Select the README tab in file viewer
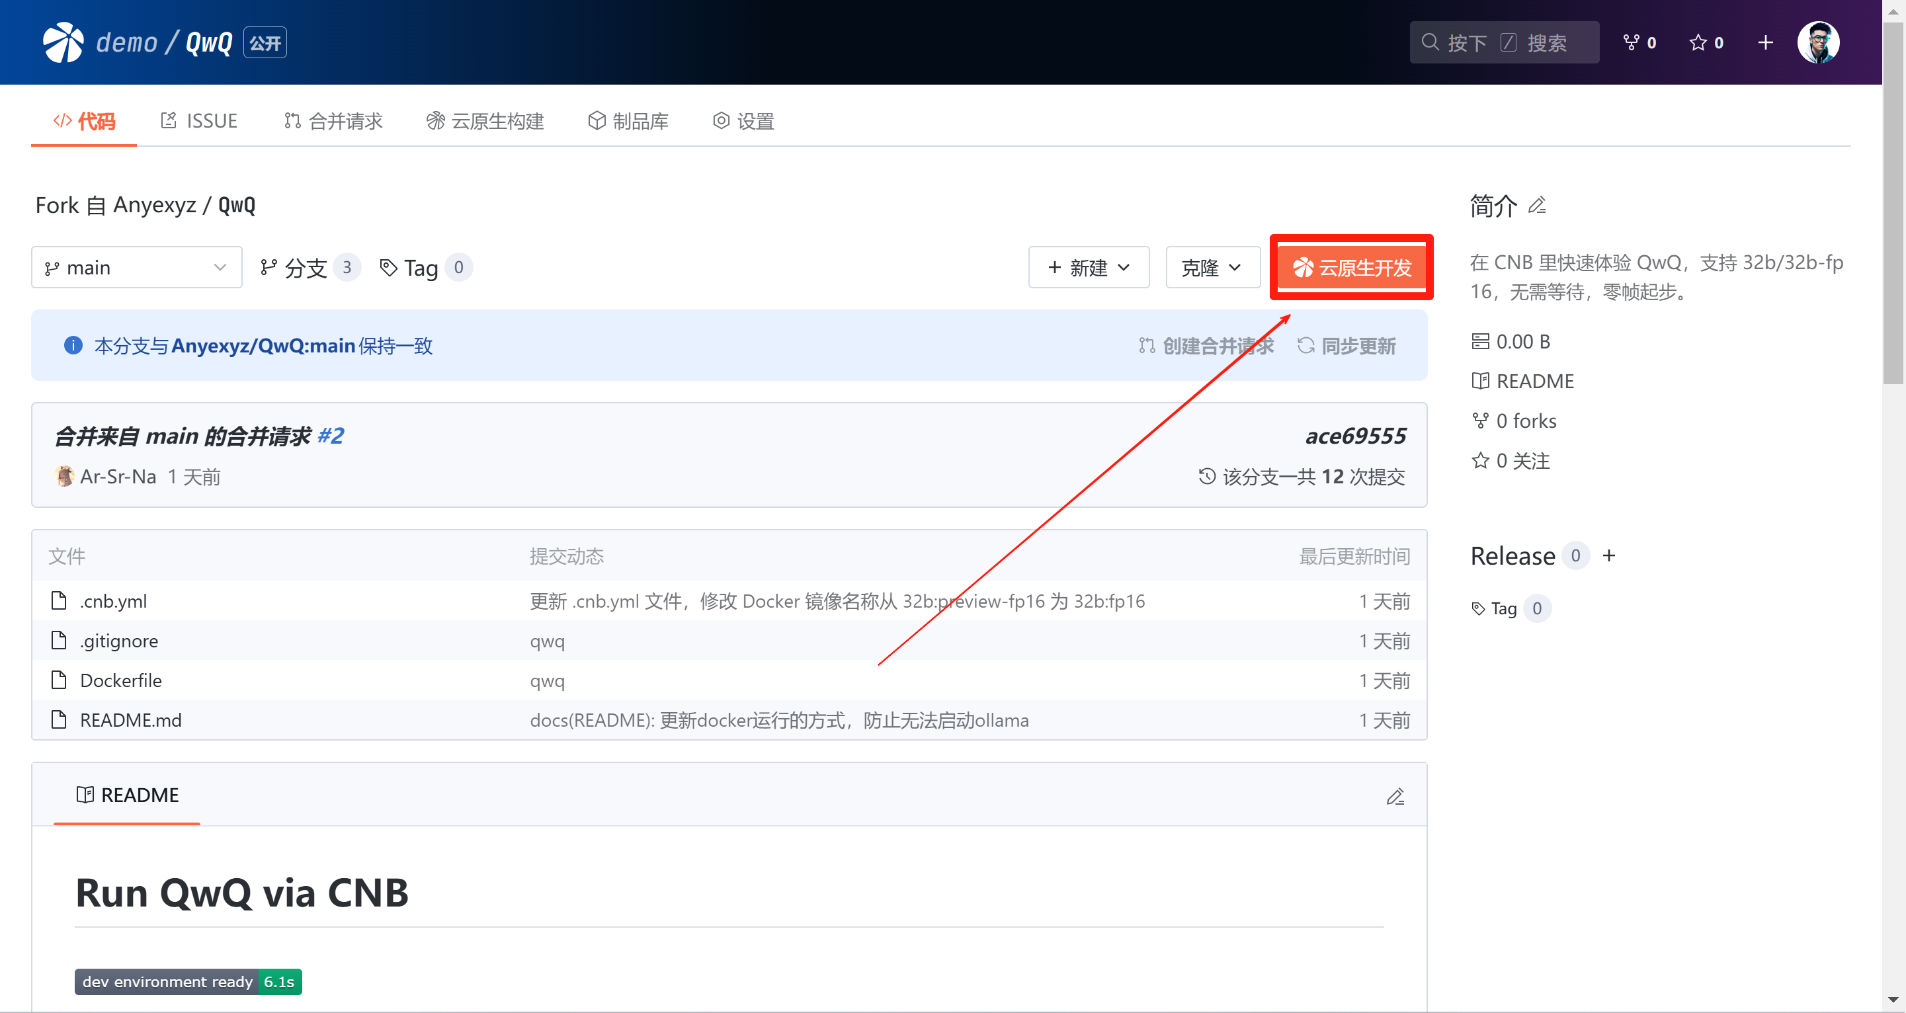This screenshot has width=1906, height=1013. (x=127, y=795)
